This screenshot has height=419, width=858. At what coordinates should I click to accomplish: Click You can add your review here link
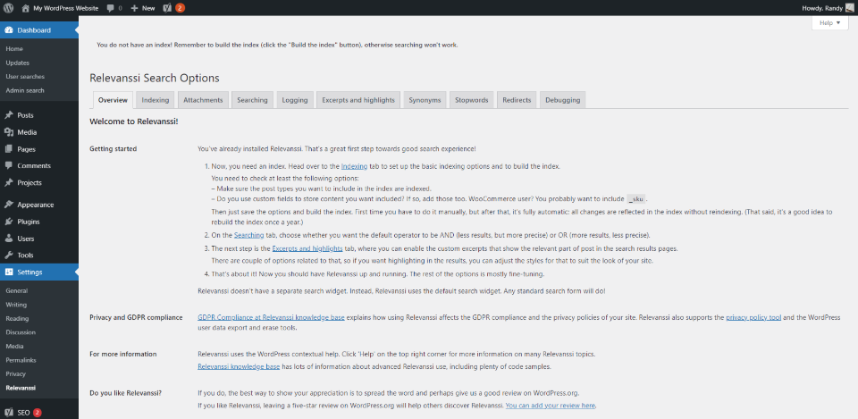551,406
